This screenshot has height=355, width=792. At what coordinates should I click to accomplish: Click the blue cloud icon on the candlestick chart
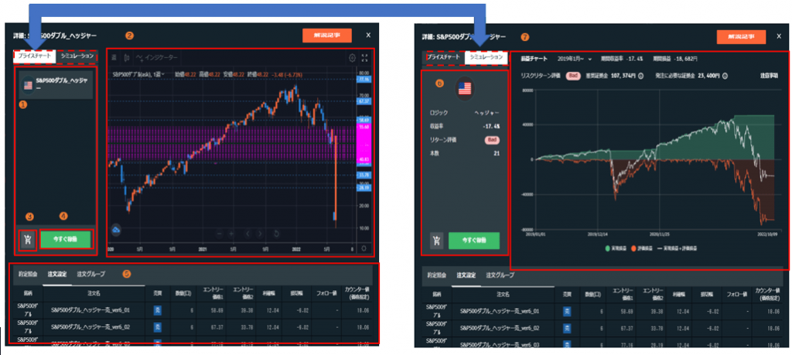pos(116,230)
